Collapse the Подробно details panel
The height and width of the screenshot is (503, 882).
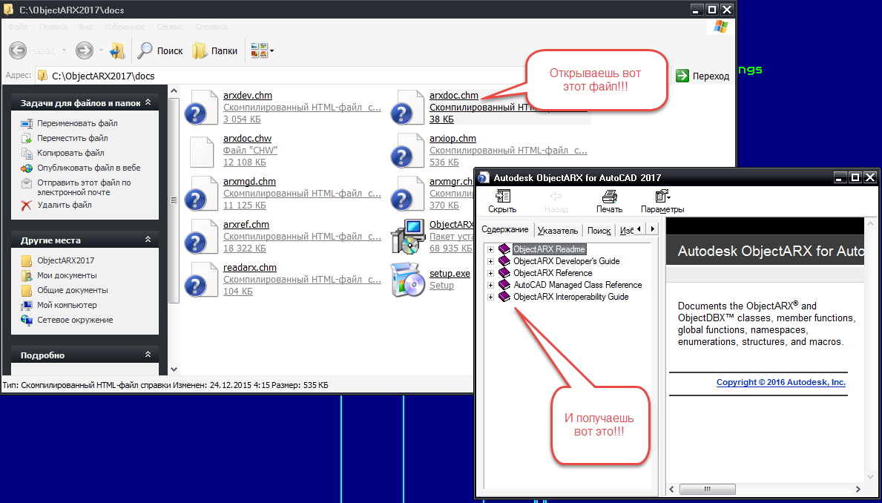tap(148, 355)
